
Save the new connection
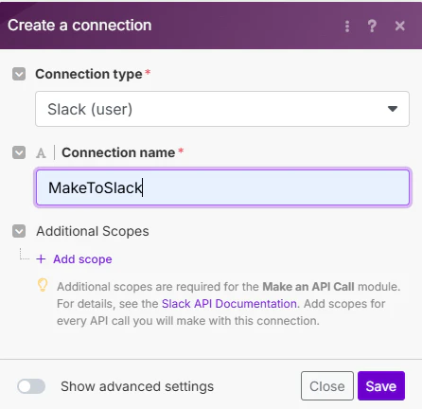click(x=381, y=386)
